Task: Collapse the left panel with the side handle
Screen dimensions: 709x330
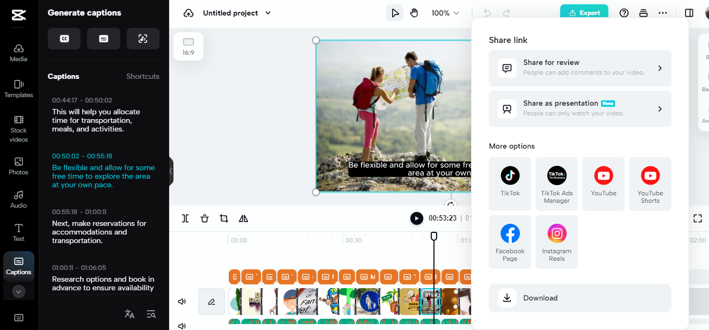Action: click(x=171, y=171)
